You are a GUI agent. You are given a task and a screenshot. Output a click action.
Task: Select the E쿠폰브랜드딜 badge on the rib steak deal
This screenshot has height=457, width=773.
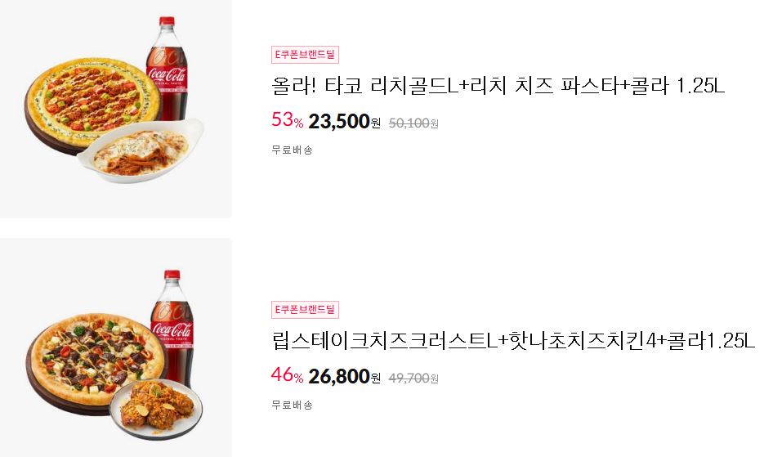click(305, 310)
